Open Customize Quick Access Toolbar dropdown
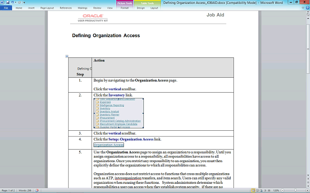Screen dimensions: 310x193 click(24, 2)
